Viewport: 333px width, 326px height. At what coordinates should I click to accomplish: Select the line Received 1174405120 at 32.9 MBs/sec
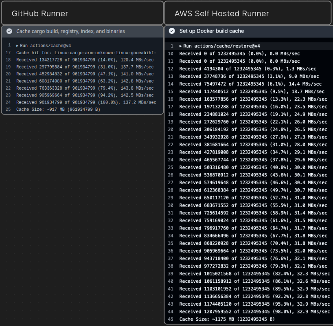(x=254, y=304)
